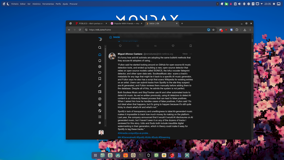This screenshot has width=284, height=160.
Task: Toggle bookmark on the top post
Action: (190, 46)
